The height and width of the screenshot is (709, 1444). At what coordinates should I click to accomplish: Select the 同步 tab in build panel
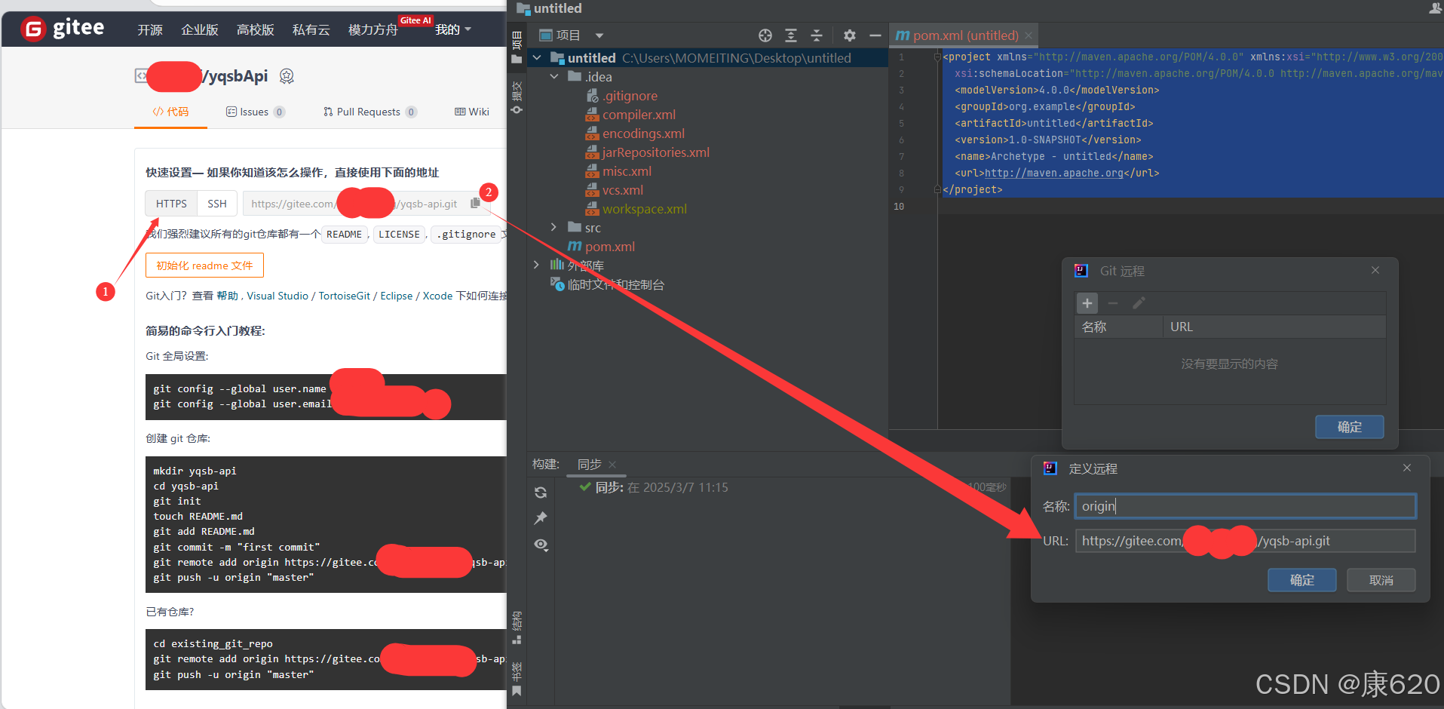[590, 465]
